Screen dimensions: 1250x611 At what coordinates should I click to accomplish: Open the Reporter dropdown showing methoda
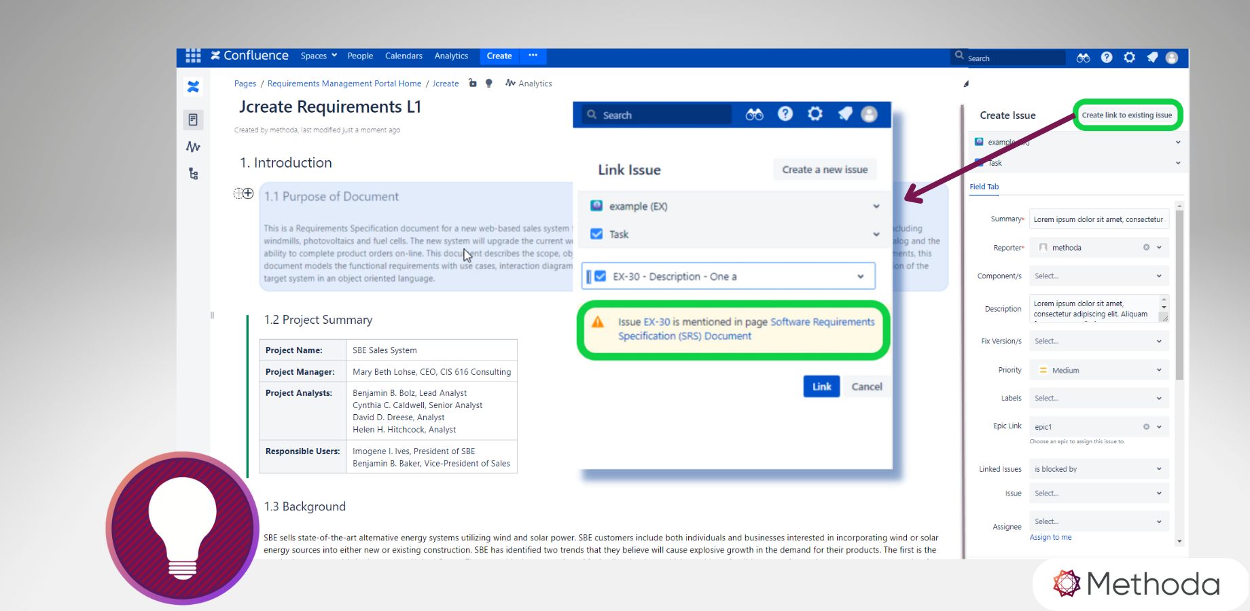click(1099, 248)
